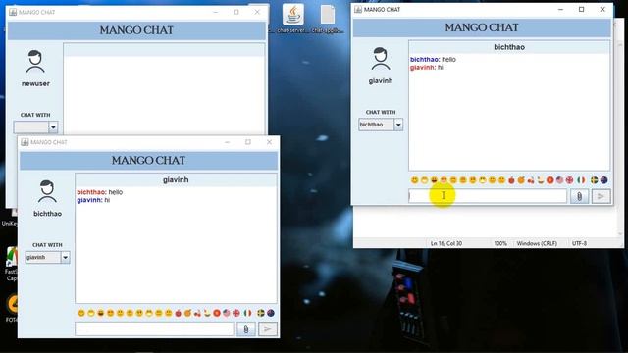Click the paperclip attach button in giavinh's window
This screenshot has height=353, width=628.
click(579, 196)
